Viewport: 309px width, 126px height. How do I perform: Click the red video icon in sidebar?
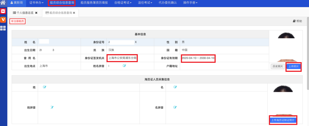tap(3, 11)
